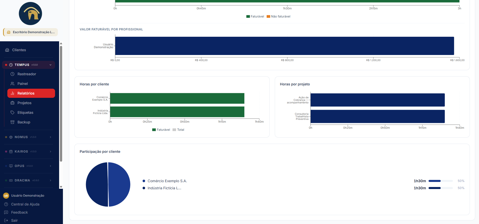Screen dimensions: 479x224
Task: Click Indústria Fictícia 50% progress bar
Action: [x=441, y=188]
